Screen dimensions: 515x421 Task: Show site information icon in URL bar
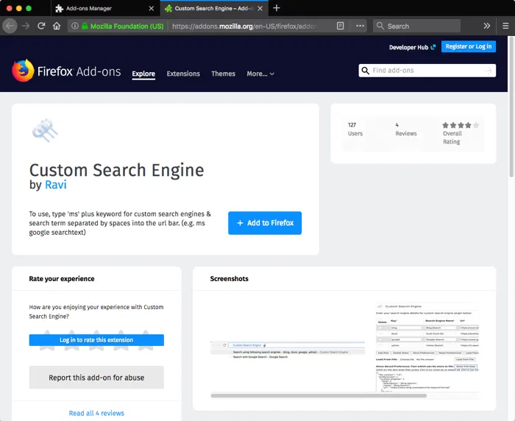click(75, 26)
